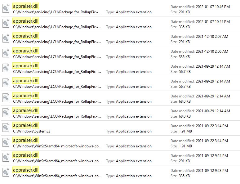Viewport: 240px width, 184px height.
Task: Click the 3:14 PM date on the System32 row
Action: 212,126
